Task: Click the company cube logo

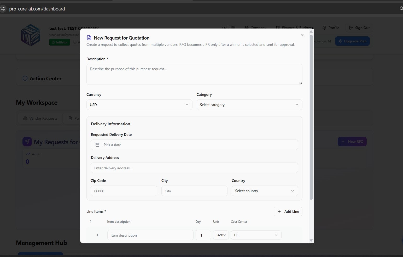Action: click(x=31, y=35)
